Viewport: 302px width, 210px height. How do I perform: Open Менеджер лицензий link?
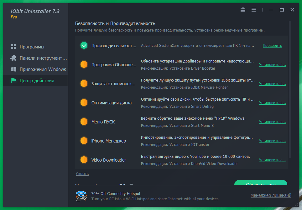271,195
